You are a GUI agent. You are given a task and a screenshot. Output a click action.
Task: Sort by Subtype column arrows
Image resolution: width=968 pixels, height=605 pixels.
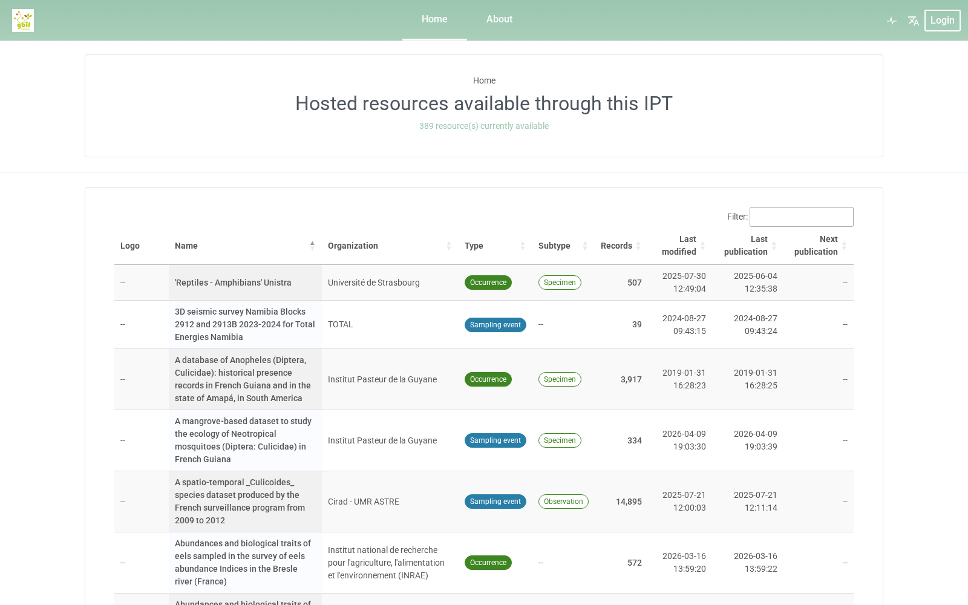coord(585,246)
